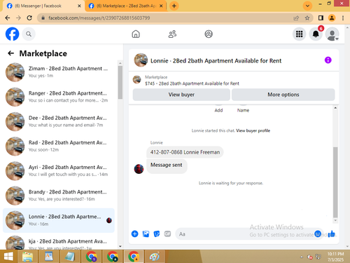Open Dee conversation
The height and width of the screenshot is (263, 350).
click(59, 121)
